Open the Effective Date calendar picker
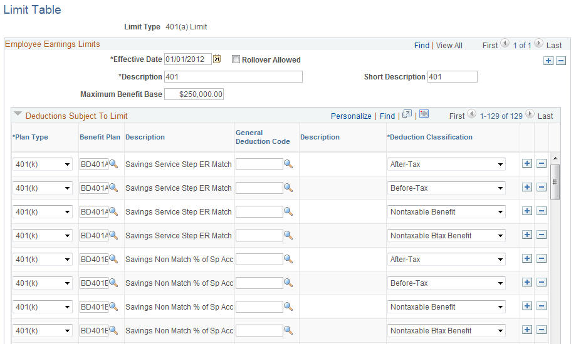The width and height of the screenshot is (576, 344). pos(217,59)
